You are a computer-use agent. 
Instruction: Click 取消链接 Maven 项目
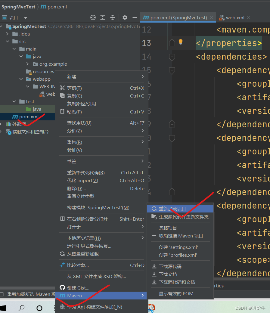coord(180,236)
